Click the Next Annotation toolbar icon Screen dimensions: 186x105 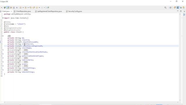pos(21,8)
